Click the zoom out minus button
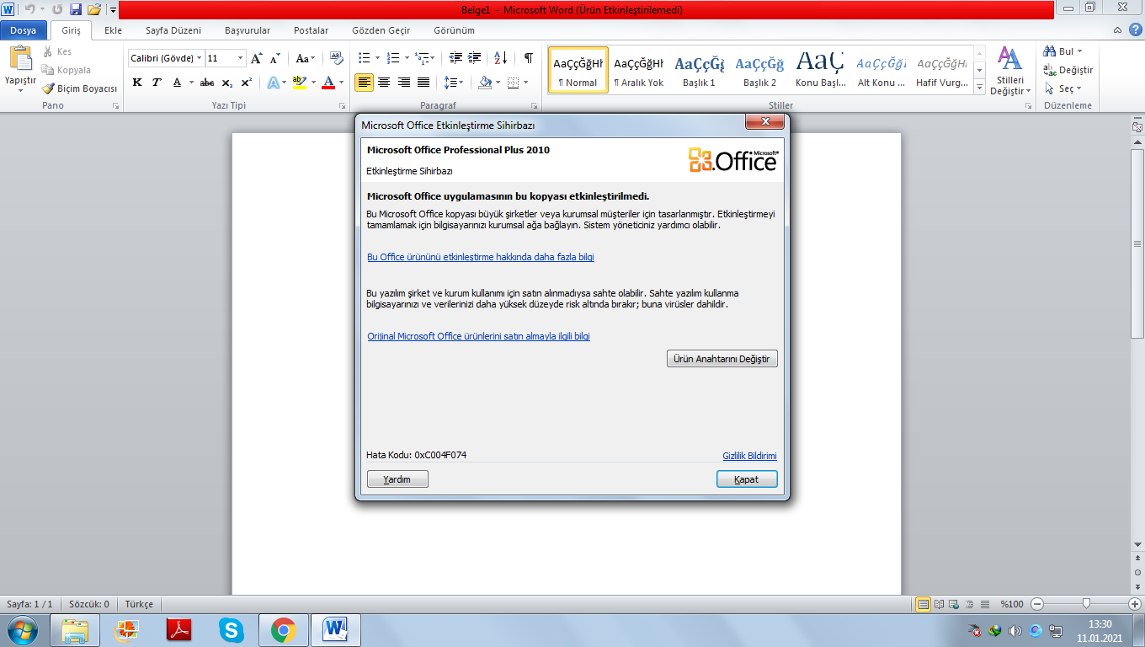The height and width of the screenshot is (647, 1145). pos(1037,604)
